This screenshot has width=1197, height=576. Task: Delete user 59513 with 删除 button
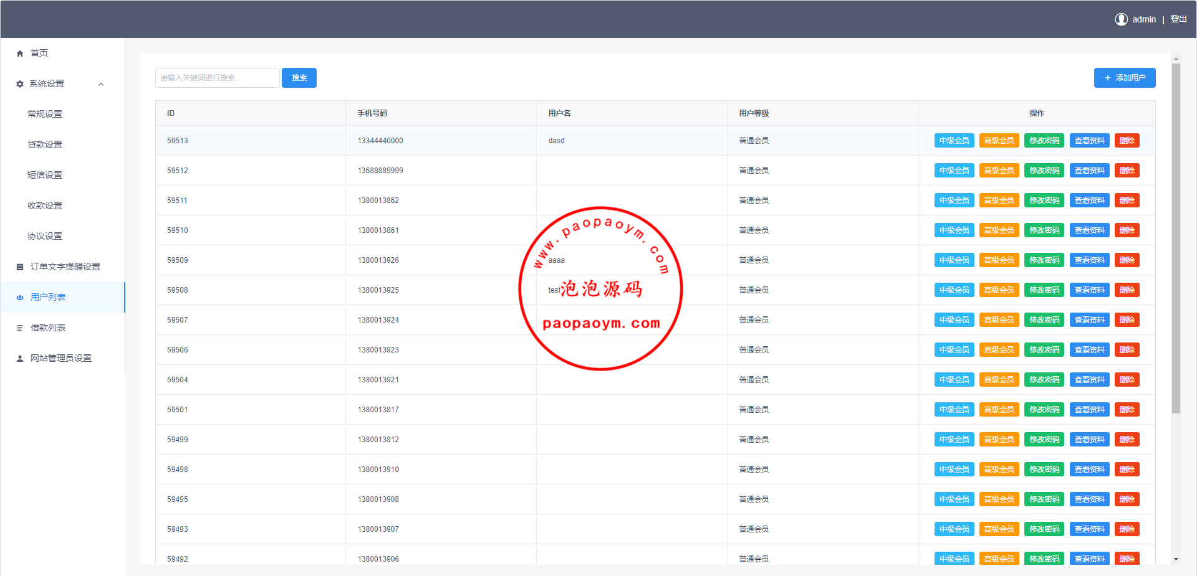pos(1127,141)
